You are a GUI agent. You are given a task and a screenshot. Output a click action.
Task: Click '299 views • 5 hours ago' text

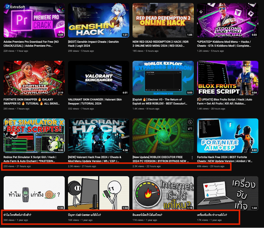point(81,51)
